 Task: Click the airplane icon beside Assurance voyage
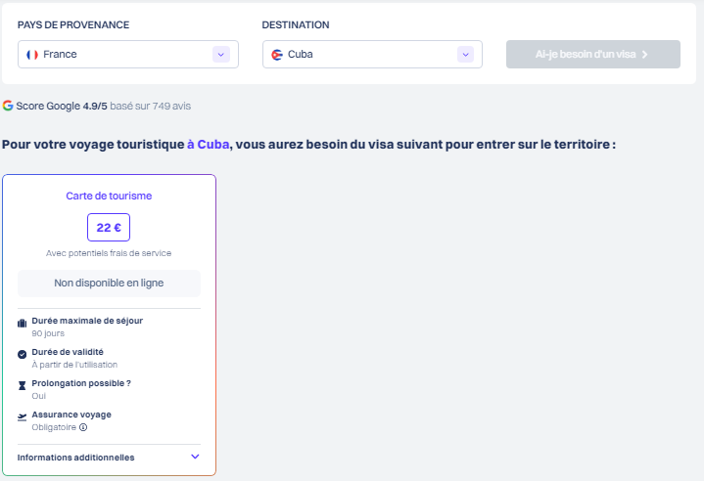pos(23,416)
